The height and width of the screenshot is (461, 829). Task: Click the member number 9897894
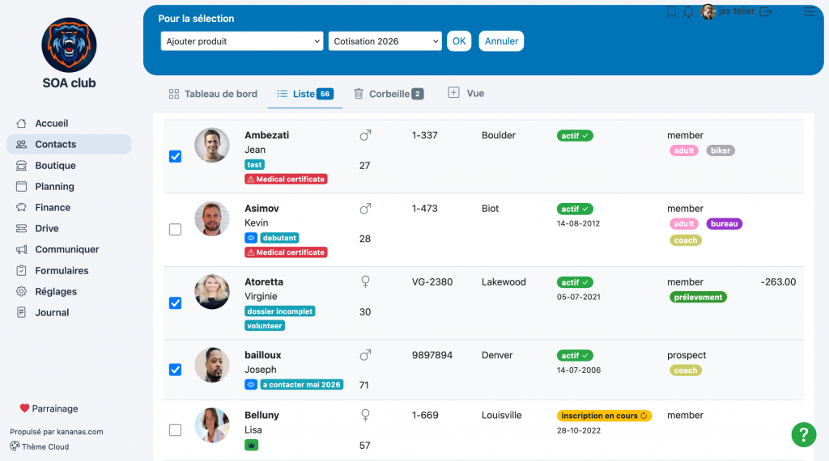coord(432,355)
